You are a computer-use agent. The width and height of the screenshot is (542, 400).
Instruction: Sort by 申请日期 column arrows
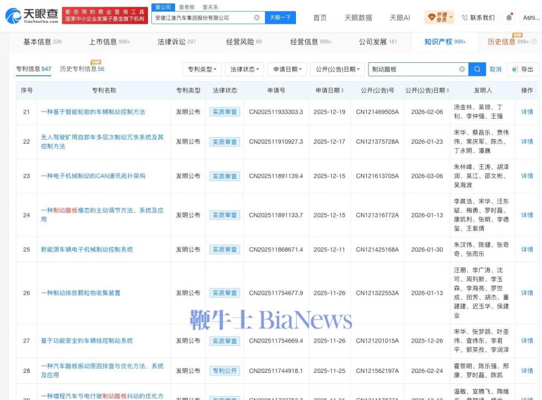point(342,91)
